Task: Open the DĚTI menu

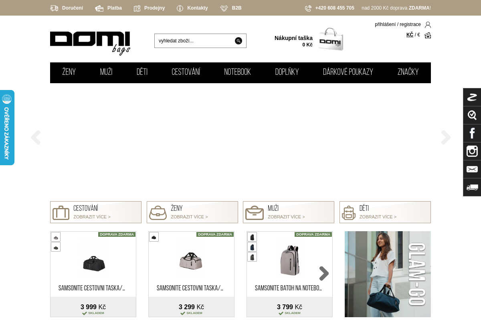Action: point(142,72)
